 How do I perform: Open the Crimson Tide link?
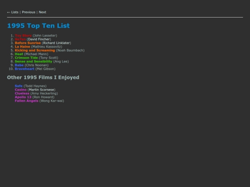point(26,58)
